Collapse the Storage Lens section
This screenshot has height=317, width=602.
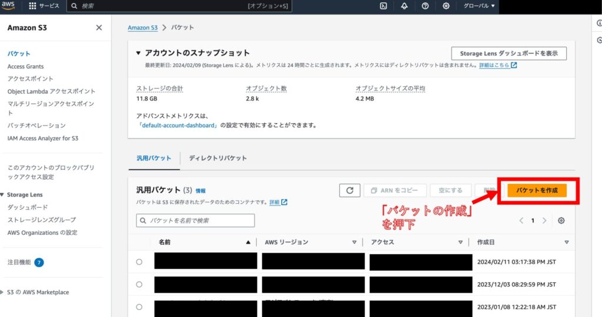(x=2, y=195)
